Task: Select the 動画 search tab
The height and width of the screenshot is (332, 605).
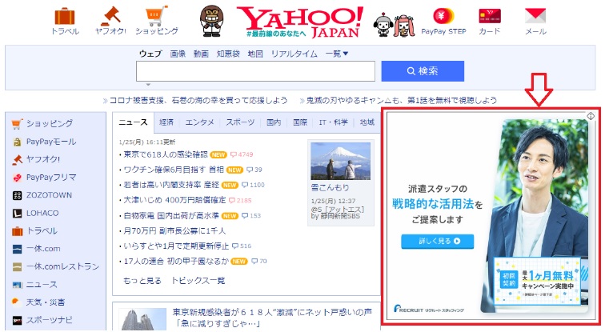Action: pos(201,54)
